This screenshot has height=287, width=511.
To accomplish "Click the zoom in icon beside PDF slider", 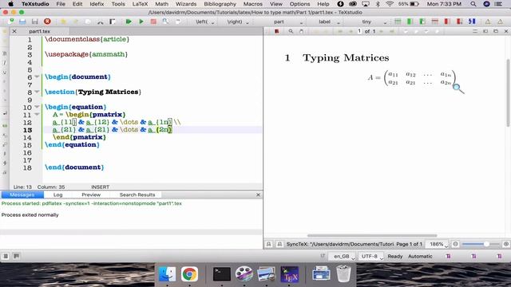I will [505, 244].
